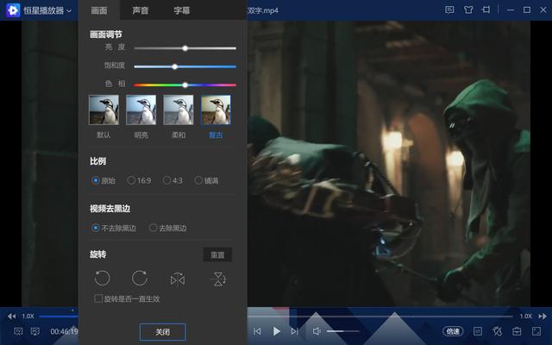Click the 关闭 button in panel

coord(162,331)
